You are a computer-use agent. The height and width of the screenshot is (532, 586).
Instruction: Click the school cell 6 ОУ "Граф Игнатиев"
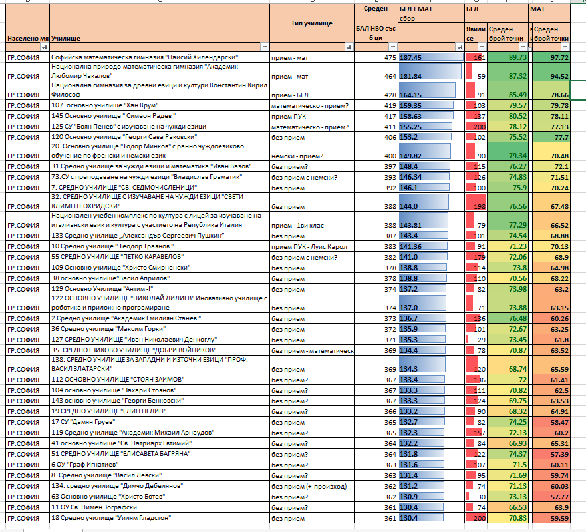tap(159, 464)
